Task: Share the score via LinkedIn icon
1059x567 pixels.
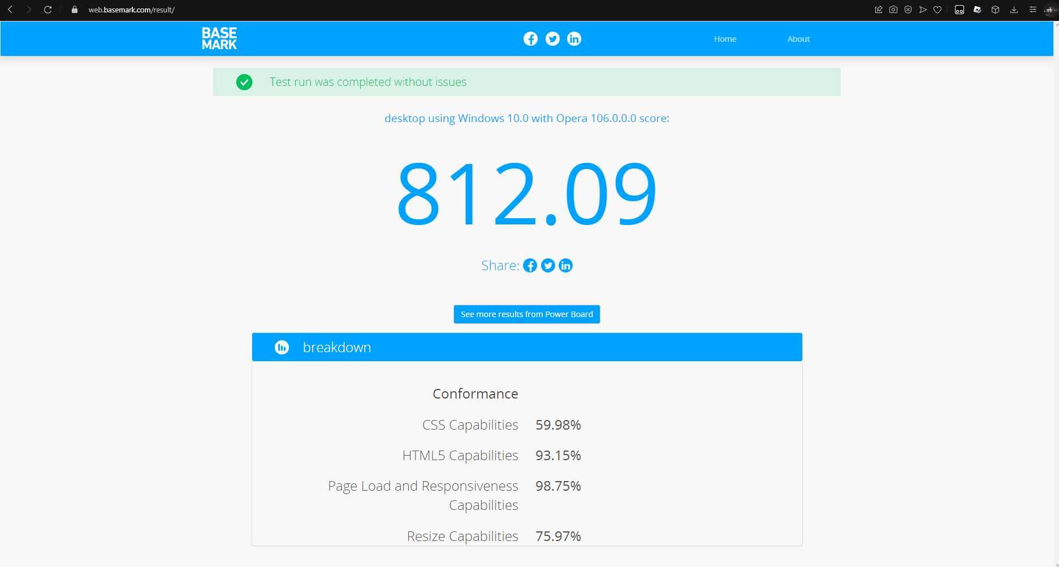Action: [565, 266]
